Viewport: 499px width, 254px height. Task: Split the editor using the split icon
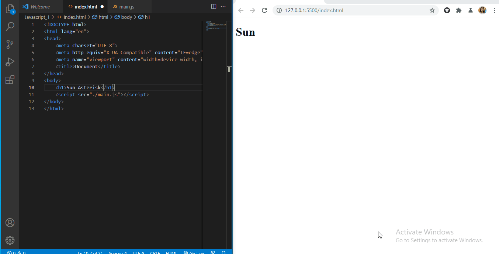pyautogui.click(x=214, y=6)
